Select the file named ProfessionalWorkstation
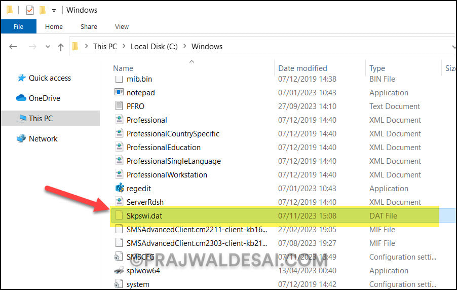The height and width of the screenshot is (290, 457). 167,175
